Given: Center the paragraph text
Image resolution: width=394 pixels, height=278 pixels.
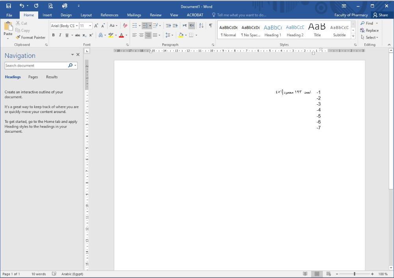Looking at the screenshot, I should click(x=141, y=35).
